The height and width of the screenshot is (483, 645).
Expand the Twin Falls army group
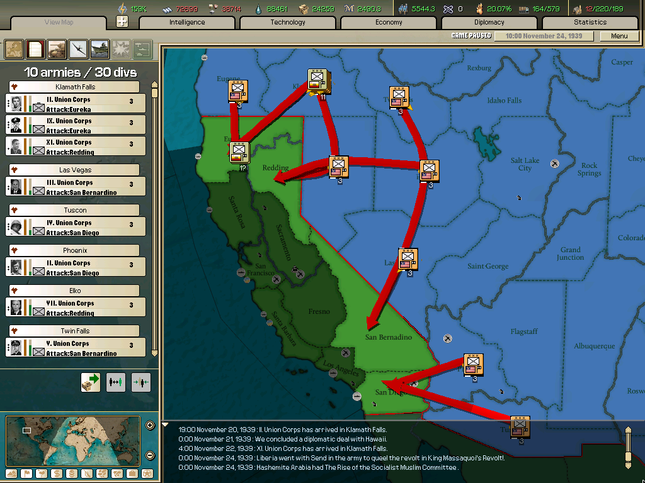click(75, 330)
